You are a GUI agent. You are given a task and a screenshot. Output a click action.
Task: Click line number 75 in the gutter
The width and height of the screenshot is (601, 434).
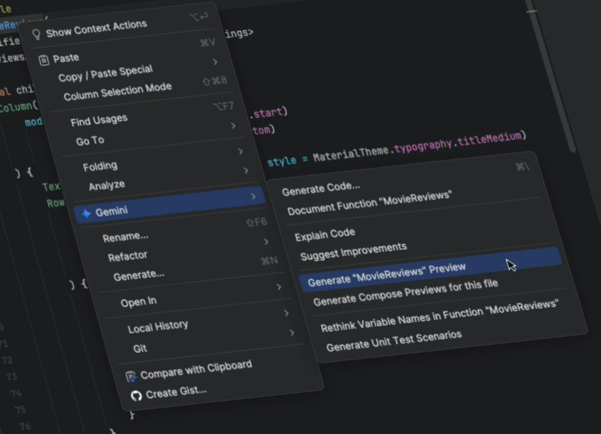pyautogui.click(x=20, y=410)
